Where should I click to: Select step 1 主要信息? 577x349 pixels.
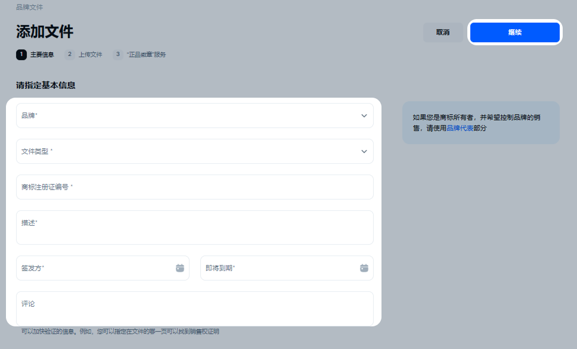(35, 55)
